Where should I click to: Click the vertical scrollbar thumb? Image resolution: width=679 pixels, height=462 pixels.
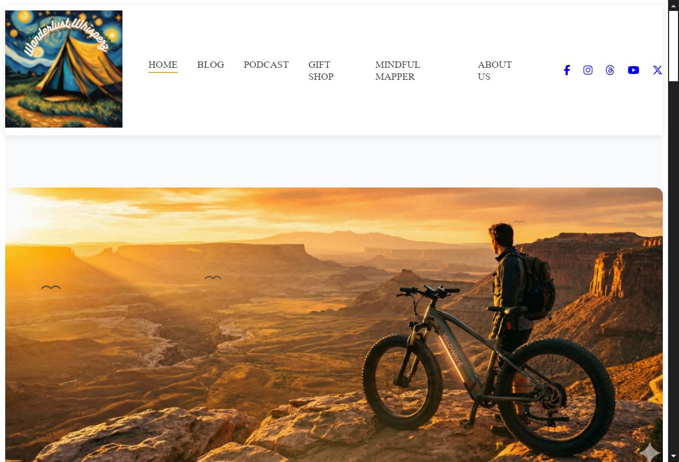click(673, 46)
